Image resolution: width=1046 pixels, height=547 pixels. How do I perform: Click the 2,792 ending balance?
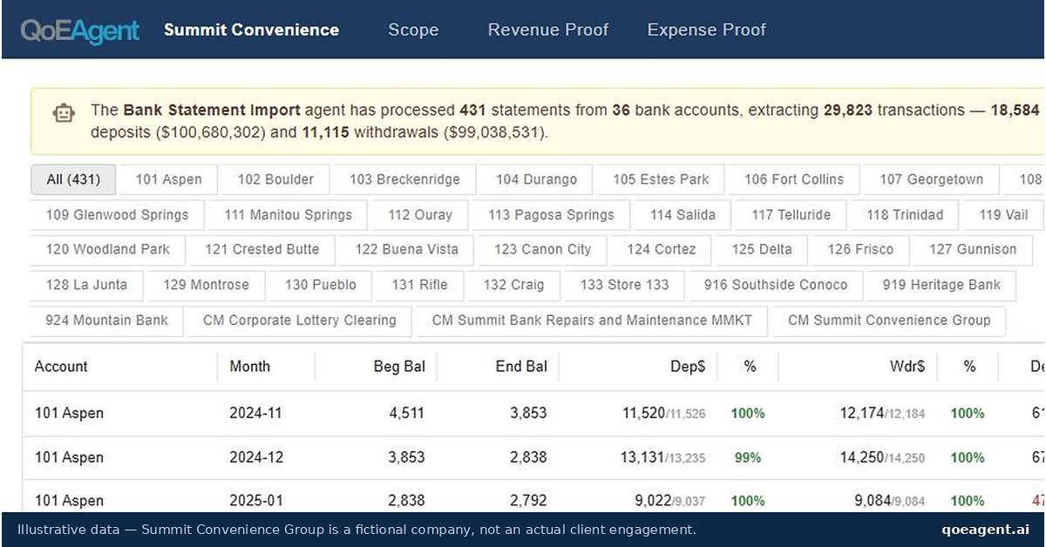tap(528, 501)
